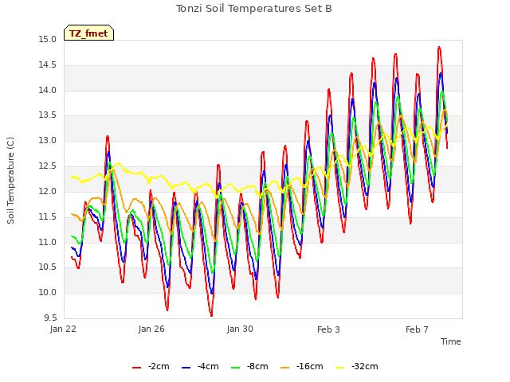Click the 15.0 y-axis tick label

pyautogui.click(x=48, y=40)
